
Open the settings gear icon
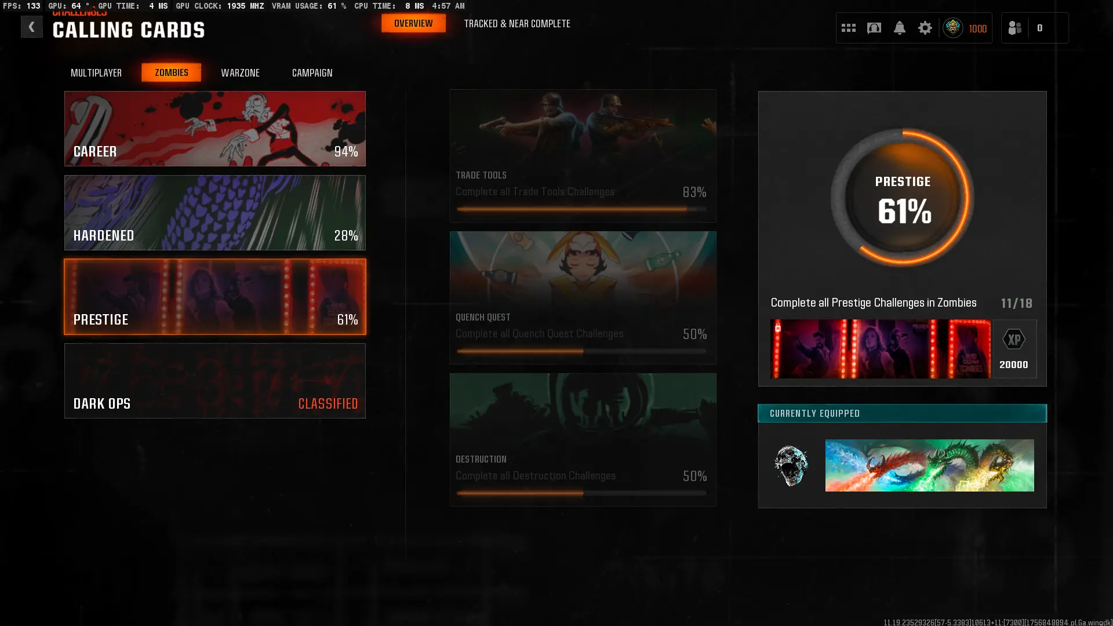[x=925, y=28]
